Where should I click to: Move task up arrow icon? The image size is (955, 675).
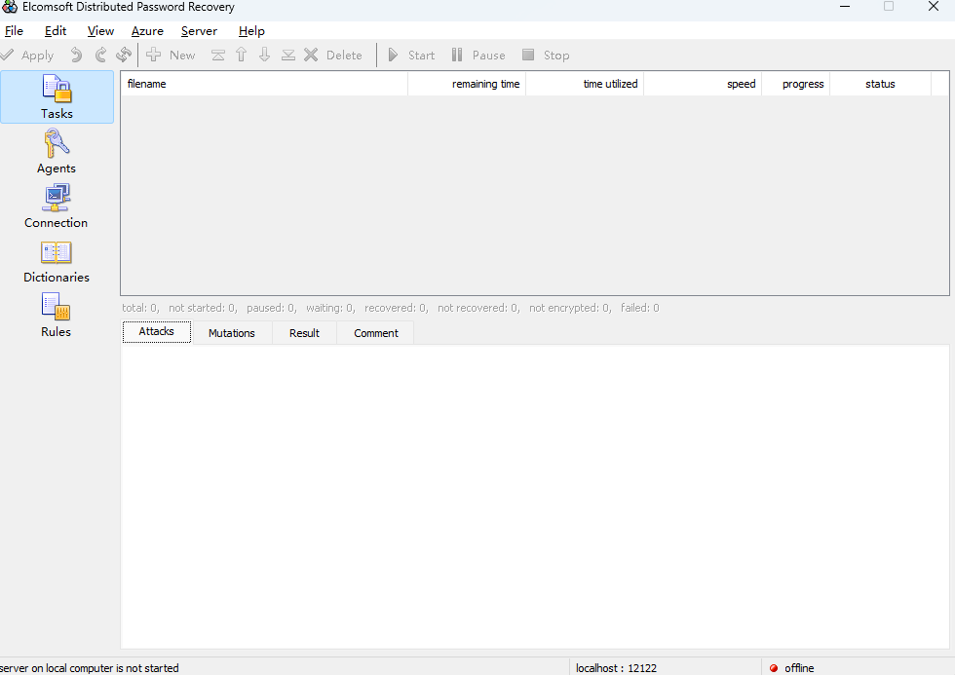242,56
